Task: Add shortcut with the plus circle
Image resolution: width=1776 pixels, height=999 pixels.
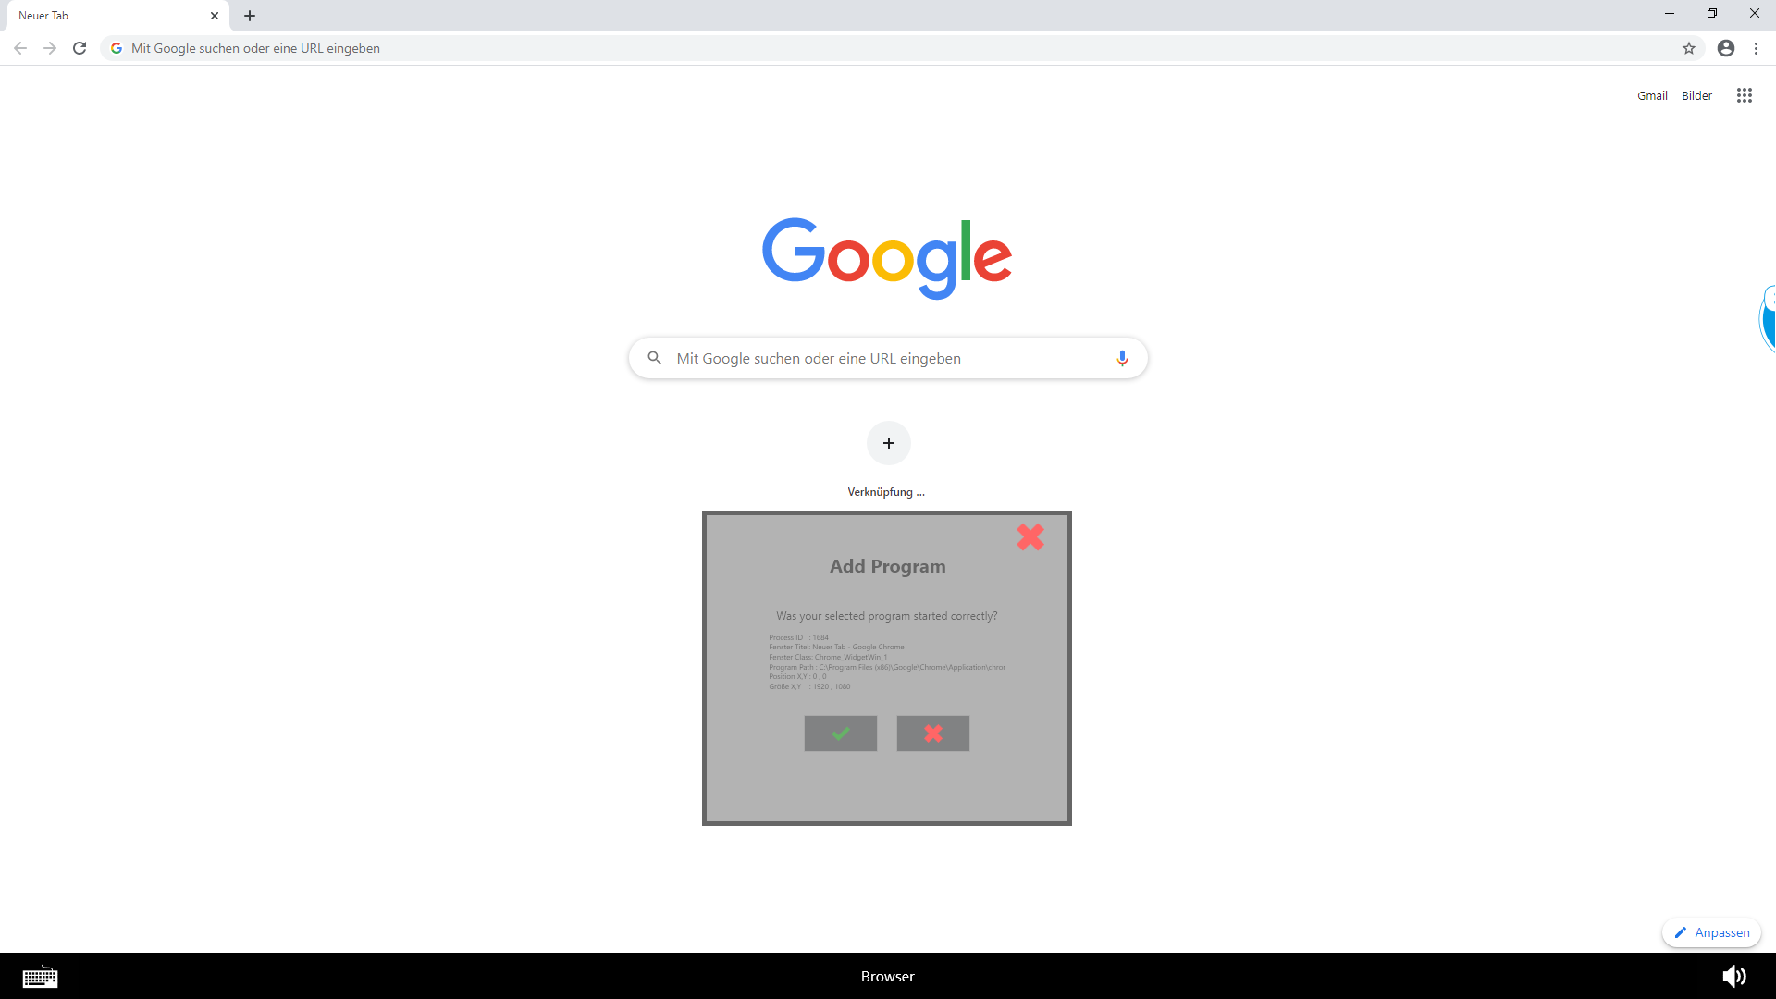Action: 888,443
